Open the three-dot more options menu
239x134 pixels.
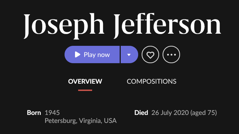tap(171, 55)
